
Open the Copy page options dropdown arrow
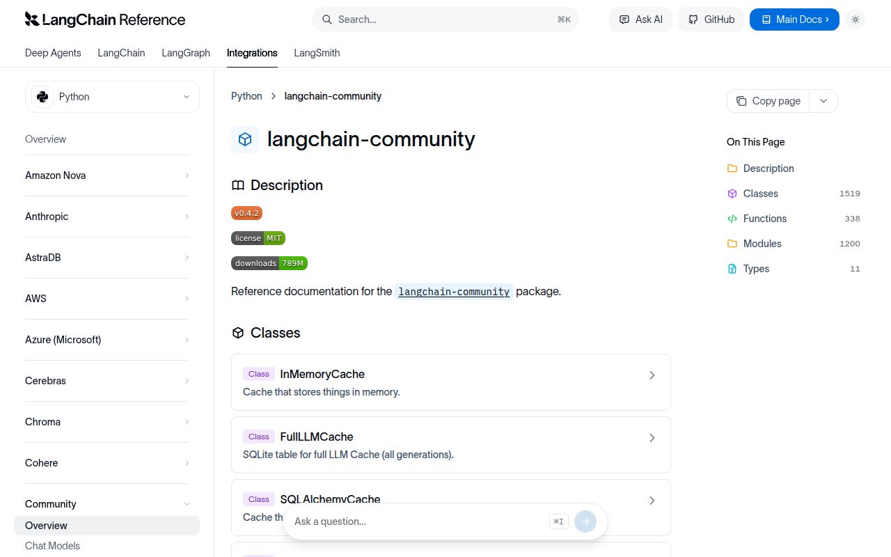823,101
